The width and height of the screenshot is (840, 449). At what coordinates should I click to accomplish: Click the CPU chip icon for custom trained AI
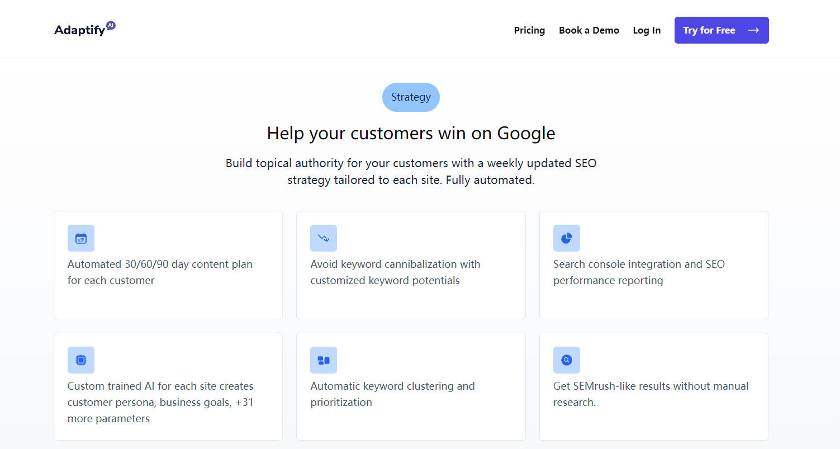[80, 360]
